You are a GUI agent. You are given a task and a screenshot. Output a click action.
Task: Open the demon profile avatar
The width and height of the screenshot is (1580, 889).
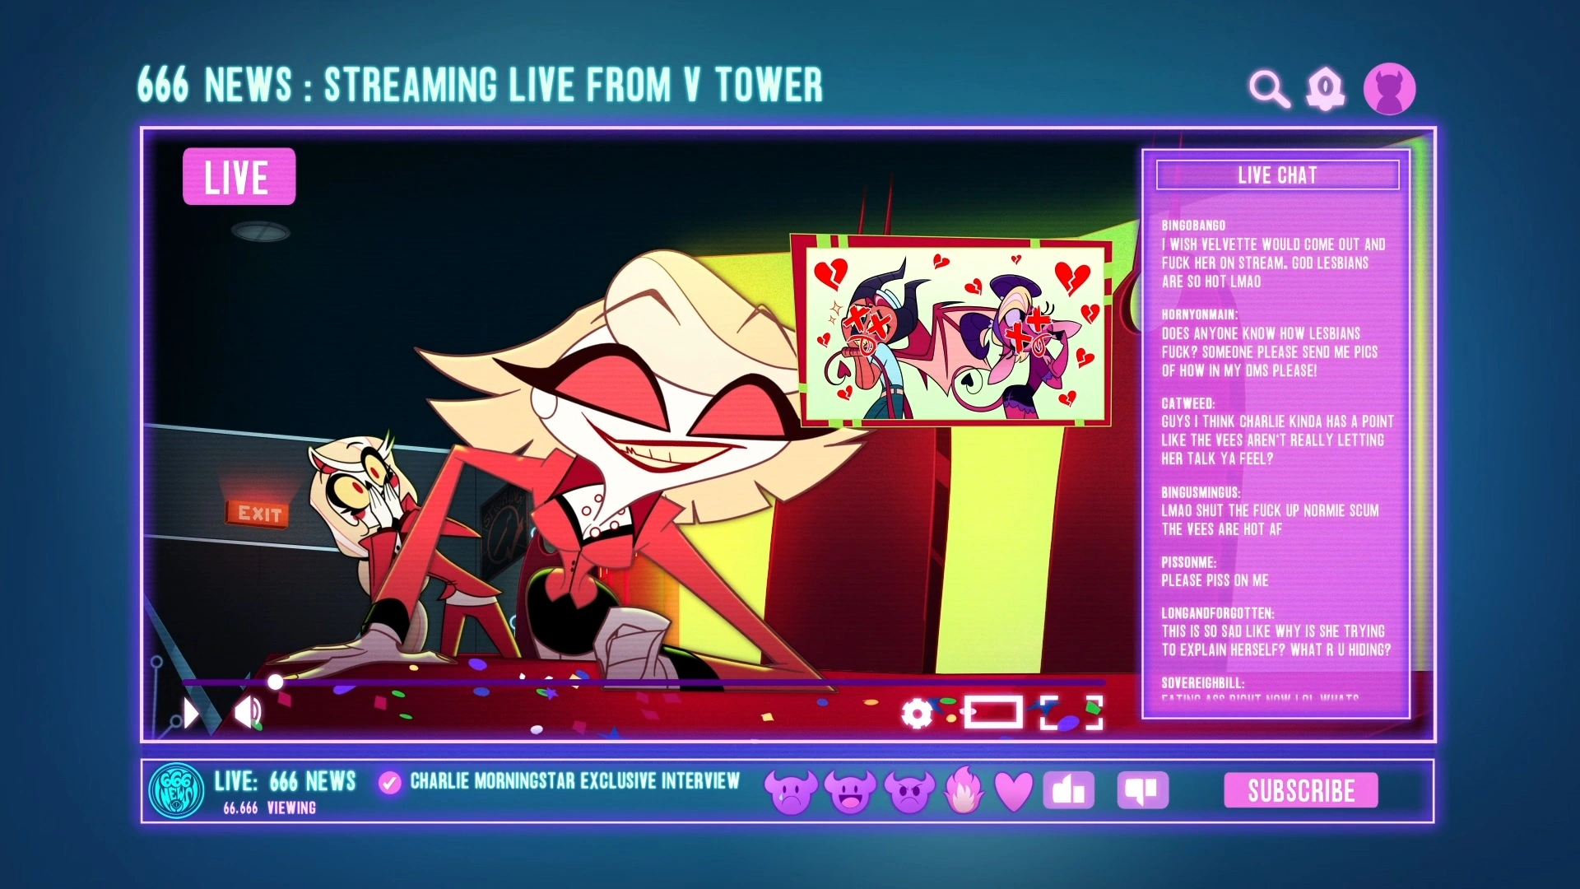[x=1389, y=89]
